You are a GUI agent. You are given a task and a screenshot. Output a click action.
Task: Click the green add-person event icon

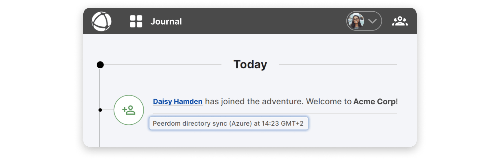click(x=129, y=110)
